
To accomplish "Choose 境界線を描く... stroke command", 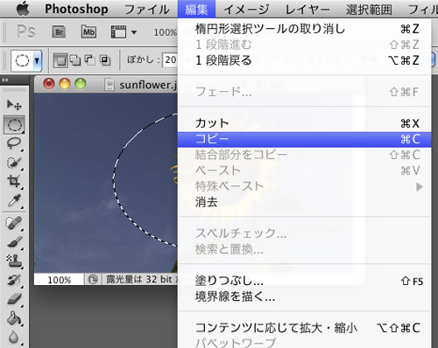I will click(x=305, y=296).
